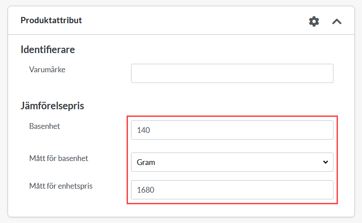The width and height of the screenshot is (362, 223).
Task: Click the arrow on the Gram select
Action: [x=325, y=162]
